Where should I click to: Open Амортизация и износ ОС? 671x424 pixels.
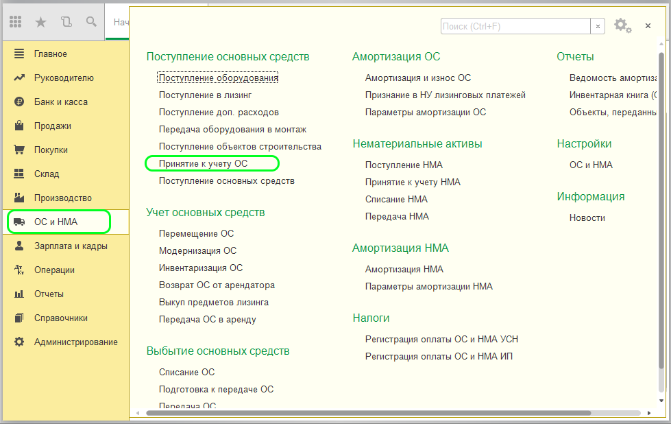(417, 78)
